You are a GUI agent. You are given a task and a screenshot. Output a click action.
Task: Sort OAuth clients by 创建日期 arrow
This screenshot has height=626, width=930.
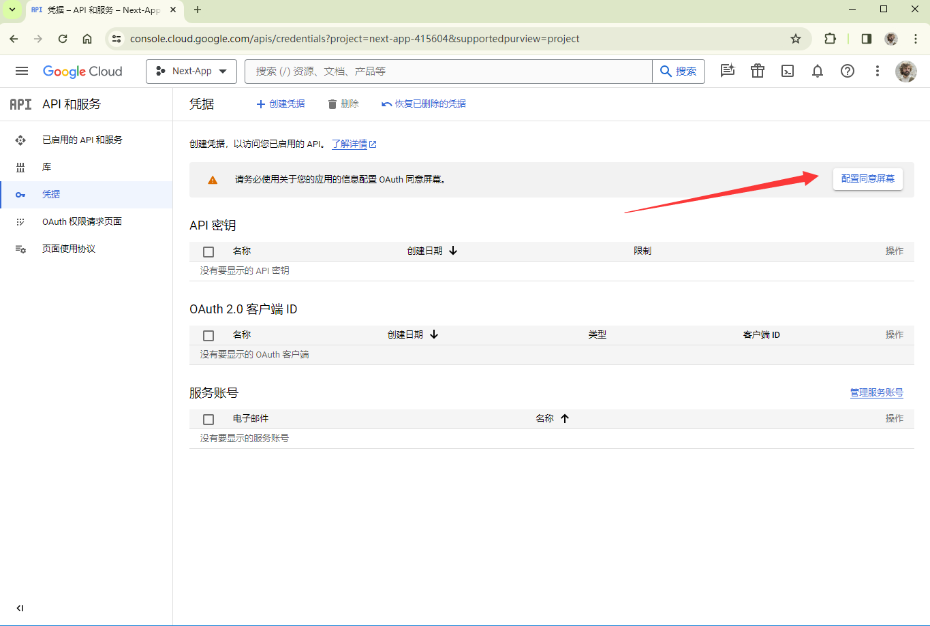[x=433, y=334]
